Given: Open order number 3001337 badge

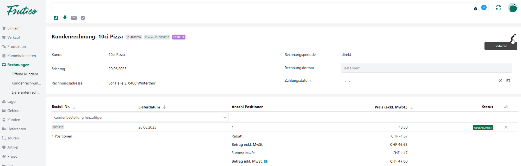Looking at the screenshot, I should click(x=58, y=127).
